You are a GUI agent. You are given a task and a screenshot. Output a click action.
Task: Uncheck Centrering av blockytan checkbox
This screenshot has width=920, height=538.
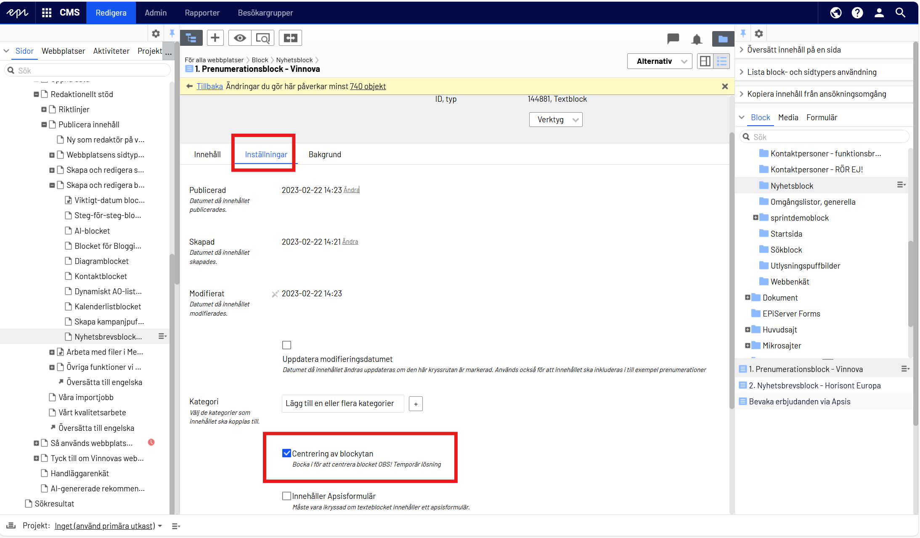tap(286, 453)
